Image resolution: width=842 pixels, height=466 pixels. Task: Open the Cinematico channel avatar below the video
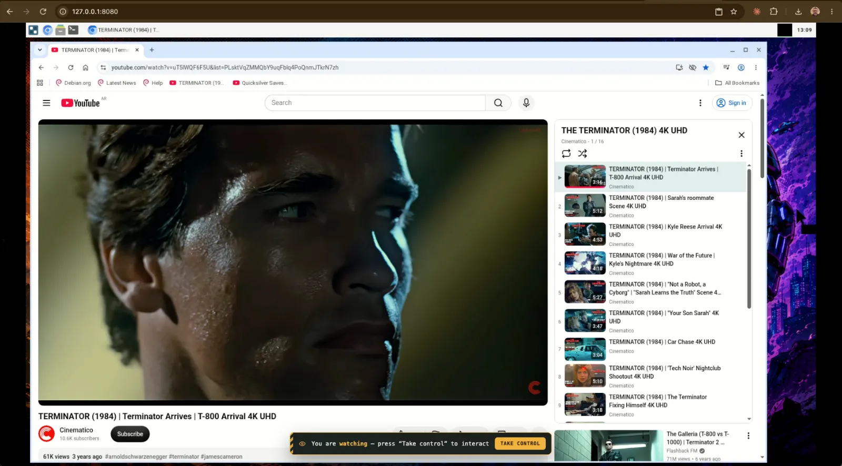pyautogui.click(x=46, y=434)
